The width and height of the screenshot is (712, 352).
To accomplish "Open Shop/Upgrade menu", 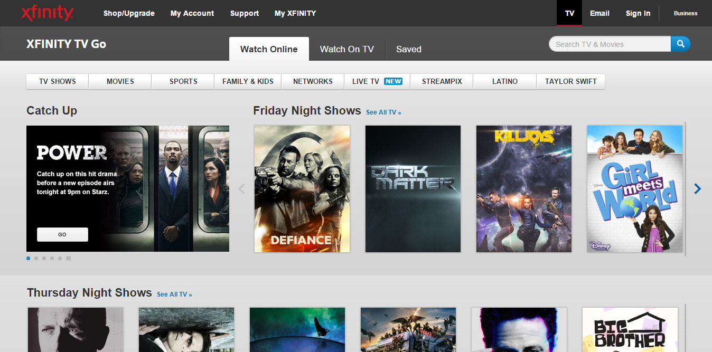I will click(129, 13).
